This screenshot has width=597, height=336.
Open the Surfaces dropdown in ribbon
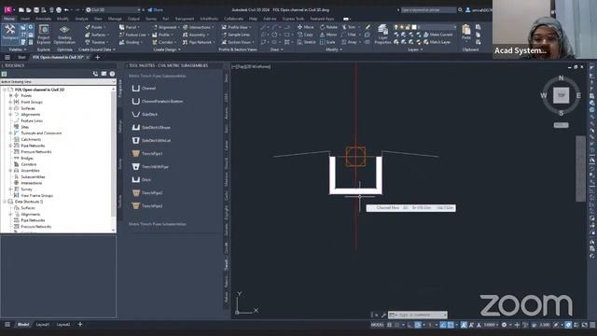pos(97,35)
